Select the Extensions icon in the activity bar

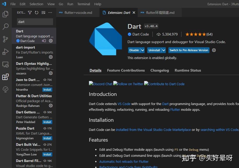(x=5, y=77)
